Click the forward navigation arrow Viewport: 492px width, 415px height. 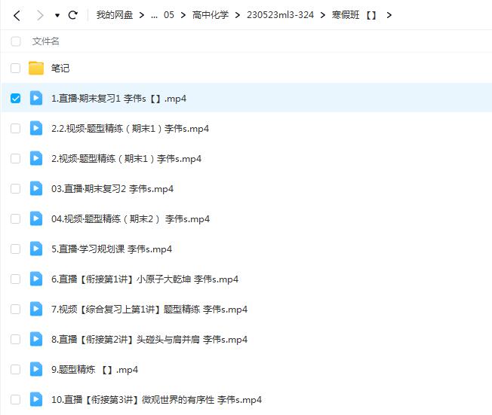pos(40,15)
